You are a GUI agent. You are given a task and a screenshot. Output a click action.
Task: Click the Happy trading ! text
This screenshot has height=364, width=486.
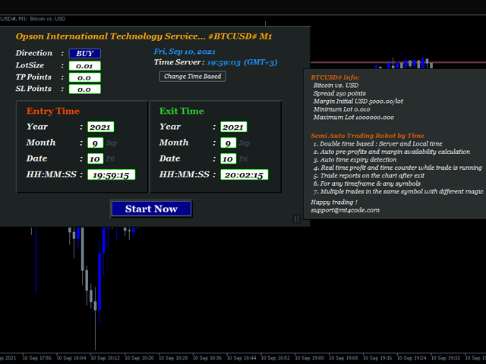coord(334,202)
